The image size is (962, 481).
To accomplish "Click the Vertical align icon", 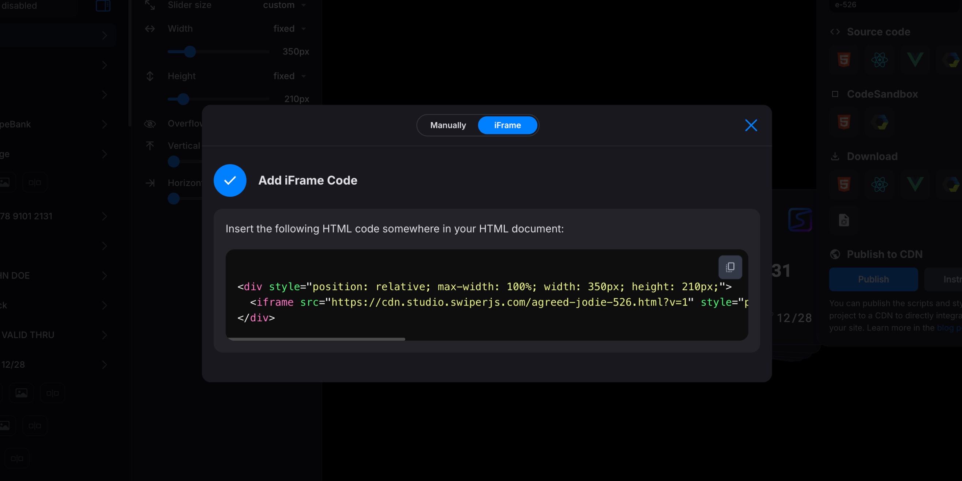I will pyautogui.click(x=150, y=146).
